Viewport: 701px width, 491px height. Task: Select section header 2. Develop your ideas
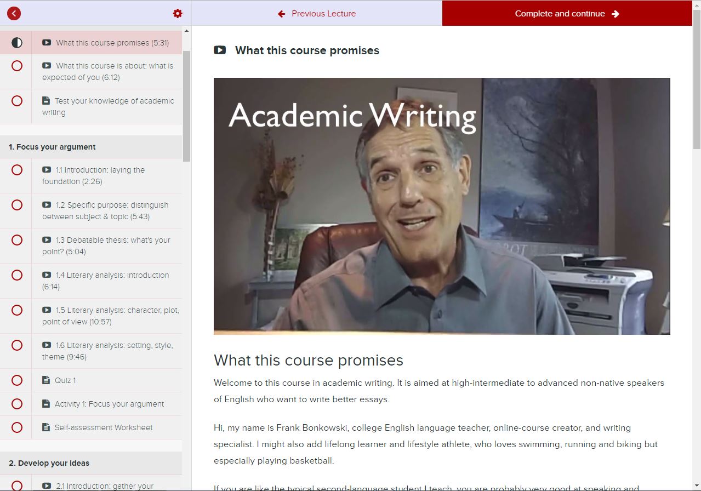pyautogui.click(x=49, y=463)
